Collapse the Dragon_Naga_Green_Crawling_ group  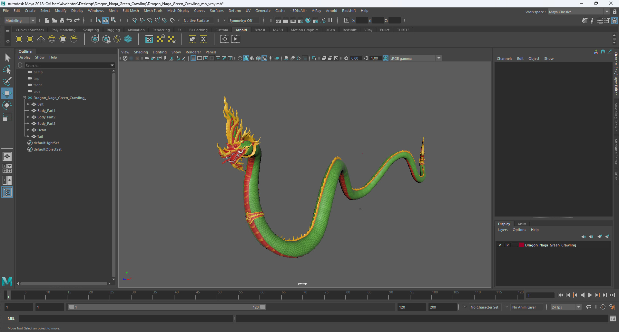point(24,98)
